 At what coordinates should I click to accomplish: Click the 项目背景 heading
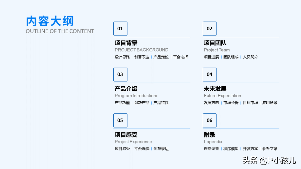click(126, 43)
